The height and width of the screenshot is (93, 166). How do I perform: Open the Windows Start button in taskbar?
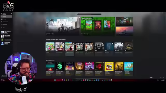pos(55,80)
